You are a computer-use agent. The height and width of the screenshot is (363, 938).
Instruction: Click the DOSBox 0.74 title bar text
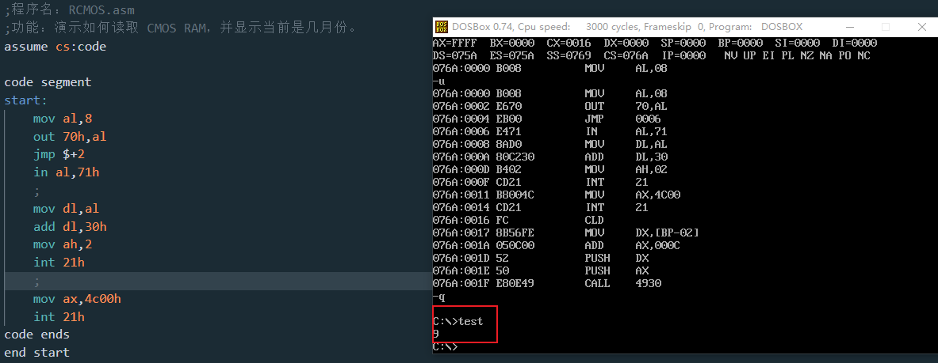627,27
